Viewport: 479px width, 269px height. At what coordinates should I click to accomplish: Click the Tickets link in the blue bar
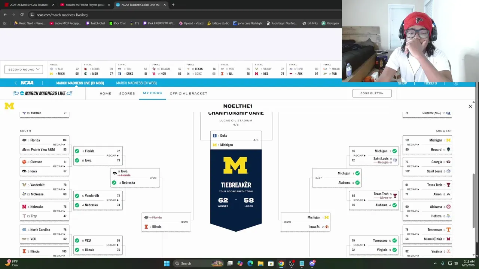[430, 83]
